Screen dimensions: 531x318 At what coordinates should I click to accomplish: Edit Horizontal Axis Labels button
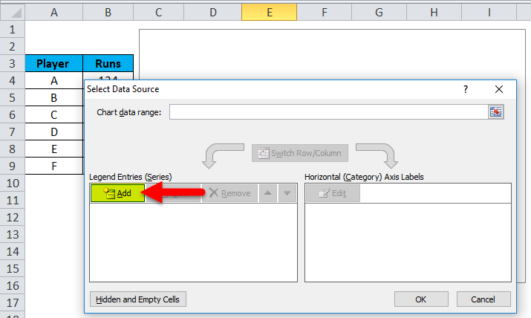click(333, 193)
